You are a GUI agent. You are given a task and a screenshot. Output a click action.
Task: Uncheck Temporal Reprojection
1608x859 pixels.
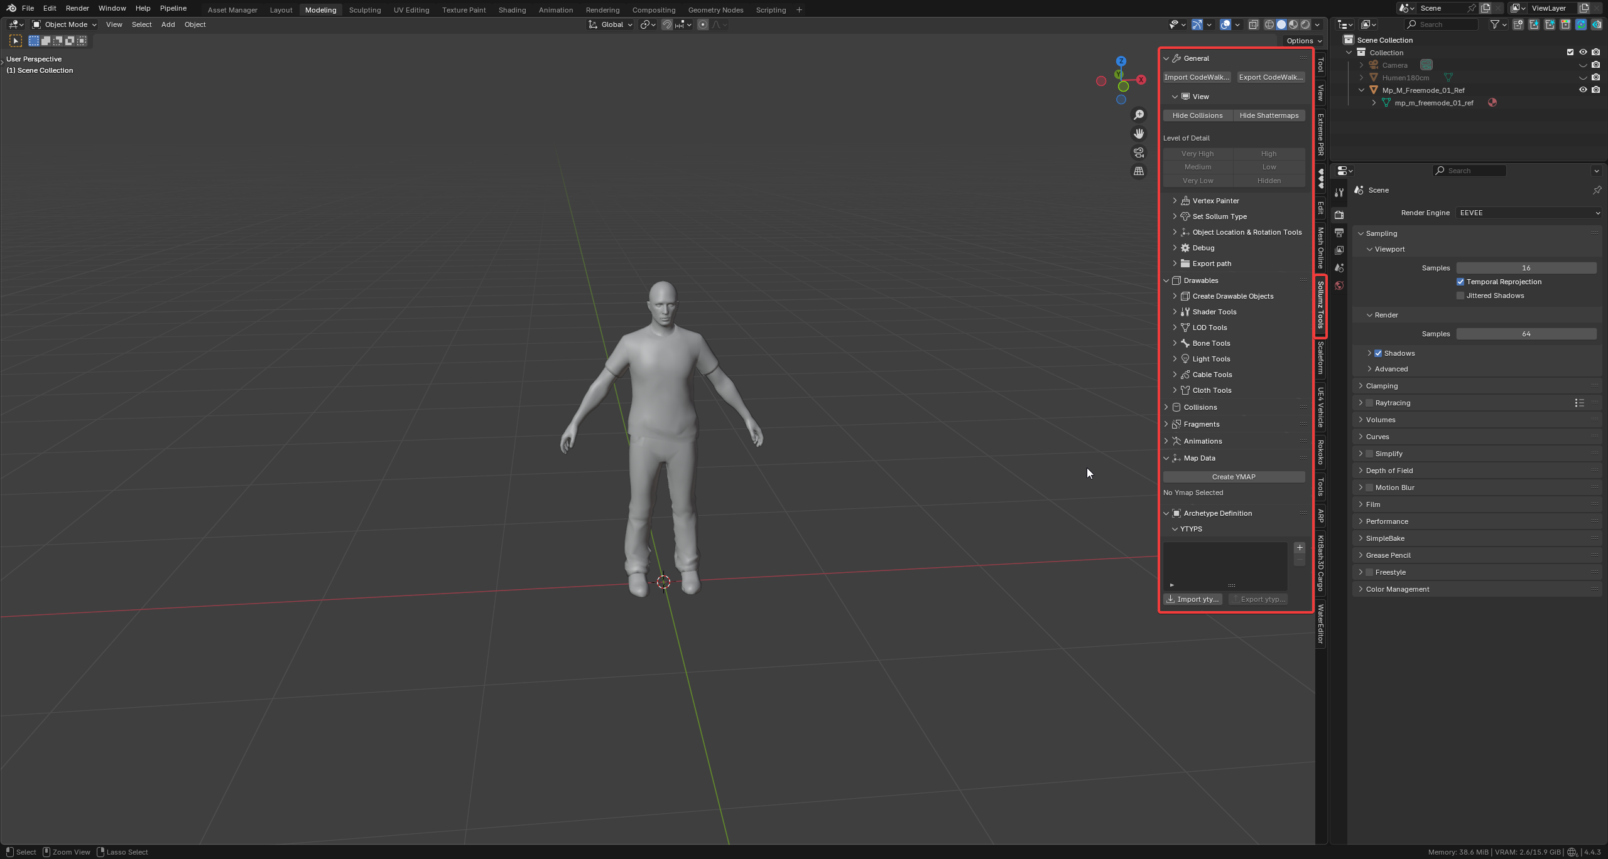coord(1460,282)
